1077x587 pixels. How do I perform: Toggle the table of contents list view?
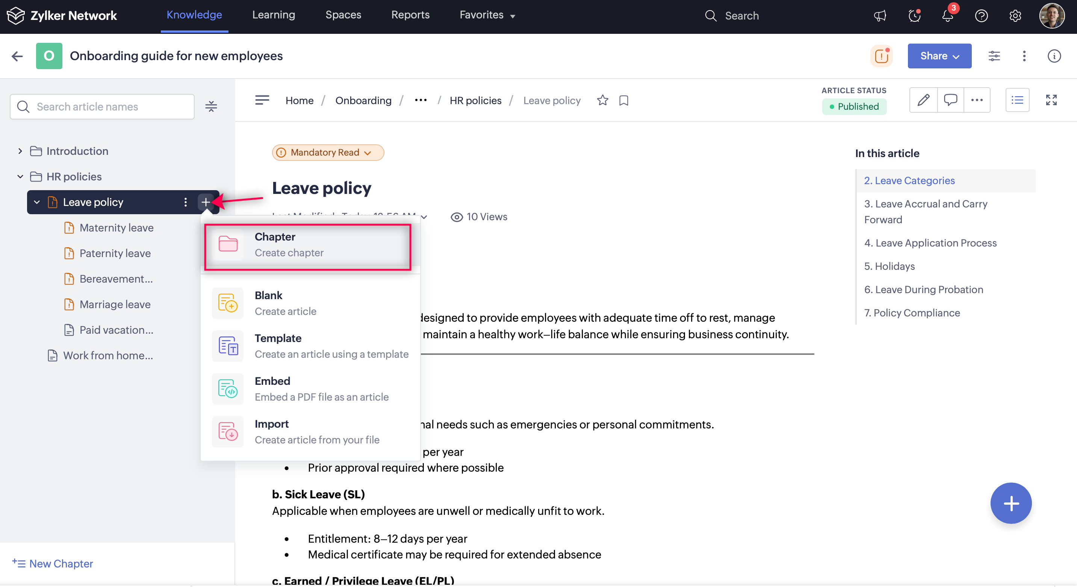point(1017,100)
